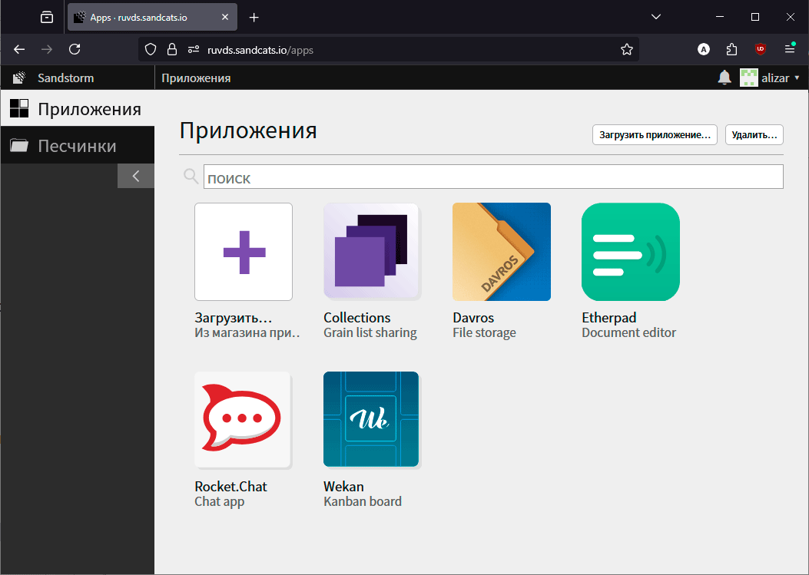Image resolution: width=809 pixels, height=575 pixels.
Task: Minimize the browser window
Action: click(x=720, y=17)
